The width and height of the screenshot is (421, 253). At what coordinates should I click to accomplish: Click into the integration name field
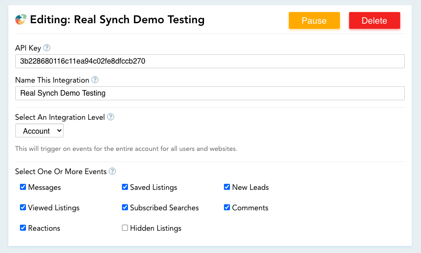point(210,93)
